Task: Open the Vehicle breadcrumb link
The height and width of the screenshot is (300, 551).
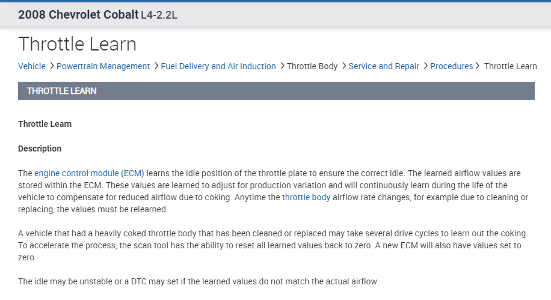Action: (32, 66)
